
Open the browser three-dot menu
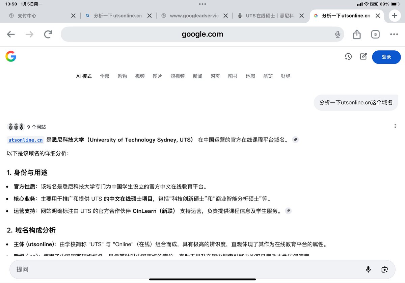tap(394, 34)
